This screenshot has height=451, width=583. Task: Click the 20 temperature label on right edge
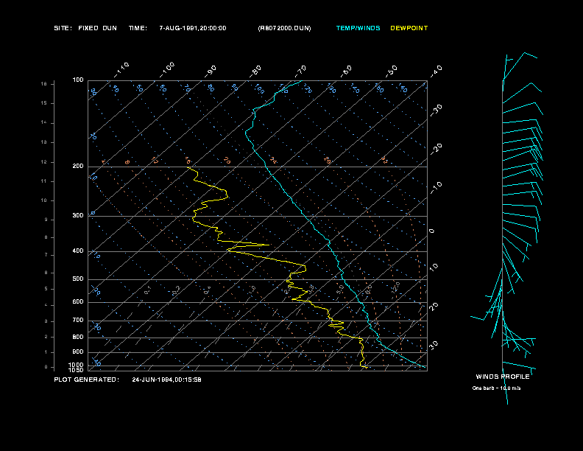tap(434, 307)
